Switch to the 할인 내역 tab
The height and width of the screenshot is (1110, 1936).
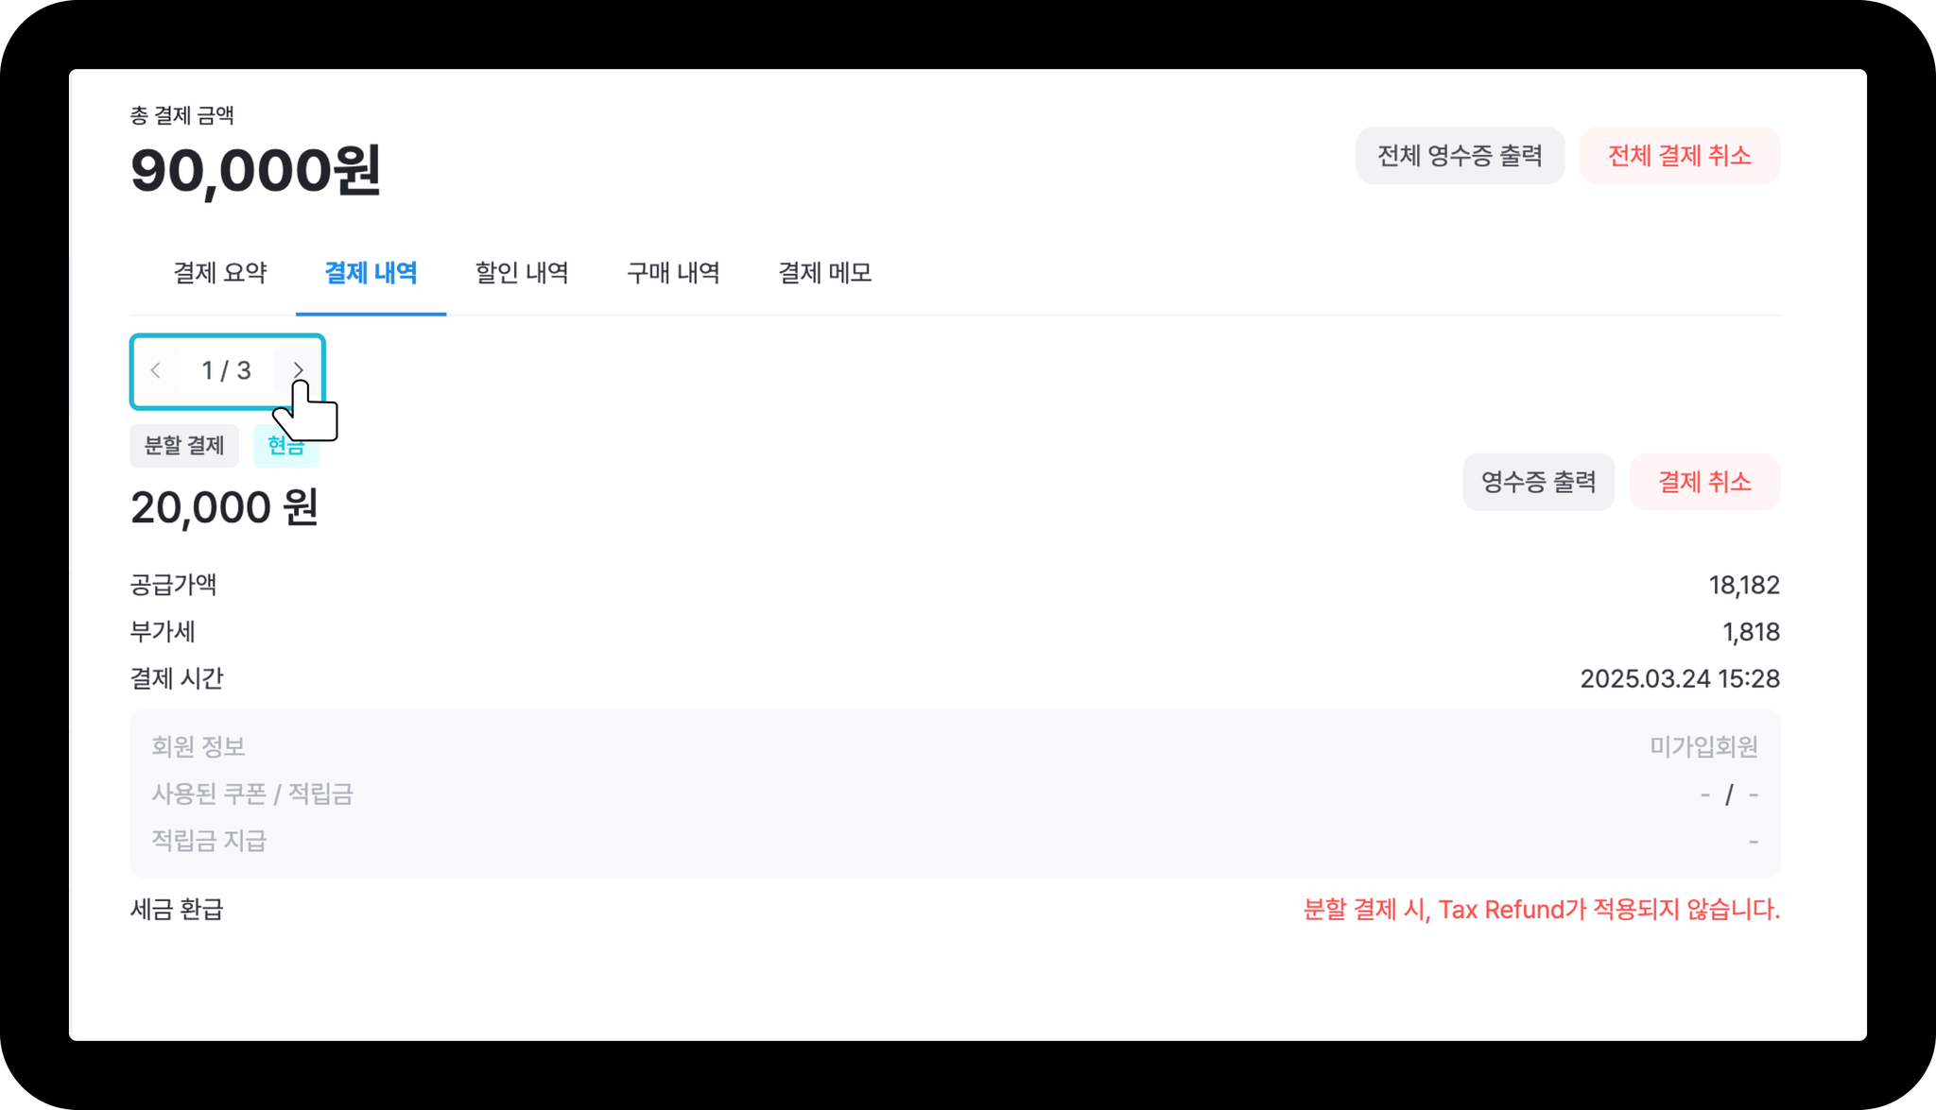point(522,273)
